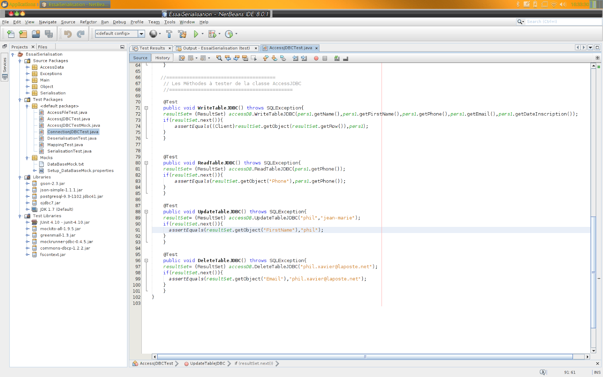The width and height of the screenshot is (603, 377).
Task: Switch to Output - EssaiSerialisation tab
Action: pyautogui.click(x=216, y=48)
